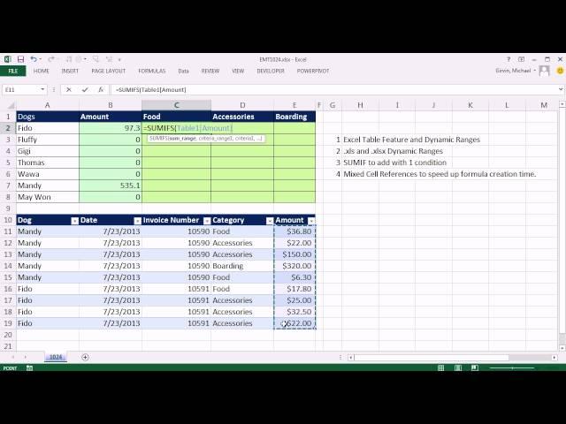Click Ribbon Display Options icon
Image resolution: width=566 pixels, height=424 pixels.
coord(521,59)
